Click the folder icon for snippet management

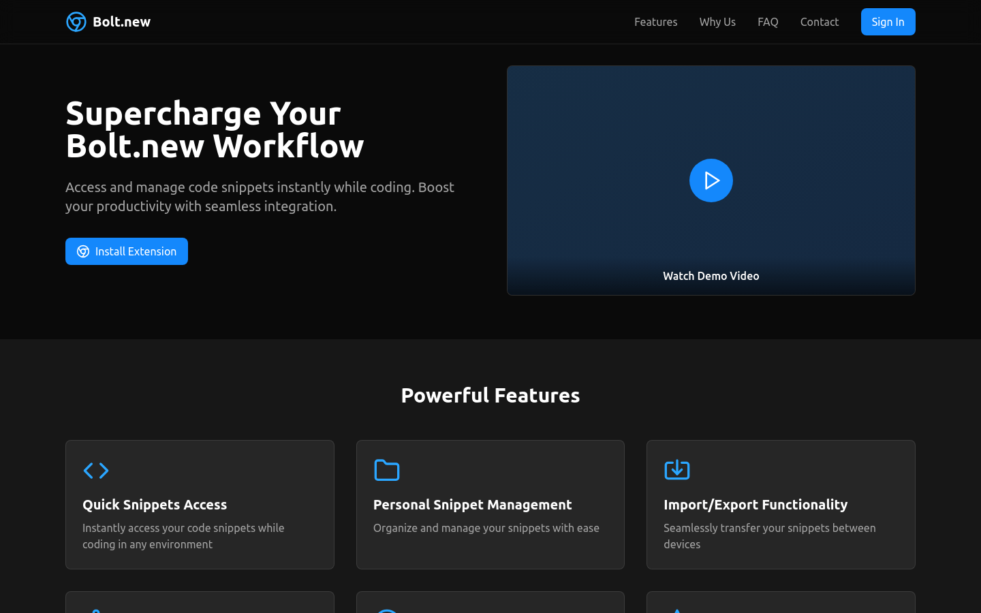tap(387, 470)
